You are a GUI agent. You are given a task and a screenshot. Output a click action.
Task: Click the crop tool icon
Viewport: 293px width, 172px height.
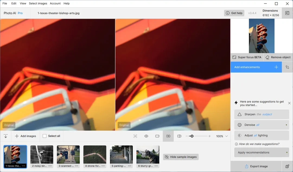tap(287, 67)
